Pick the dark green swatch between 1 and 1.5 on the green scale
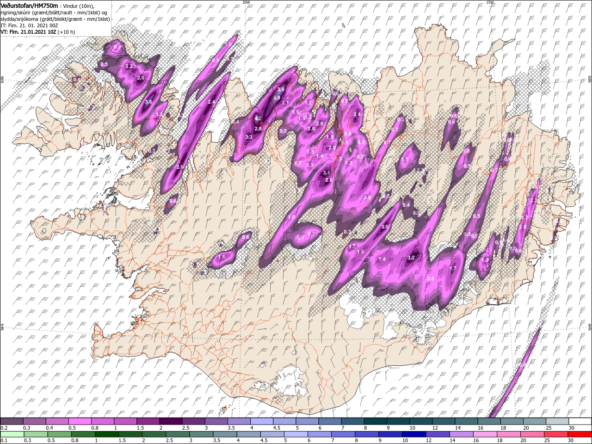Screen dimensions: 592x444 coord(106,434)
